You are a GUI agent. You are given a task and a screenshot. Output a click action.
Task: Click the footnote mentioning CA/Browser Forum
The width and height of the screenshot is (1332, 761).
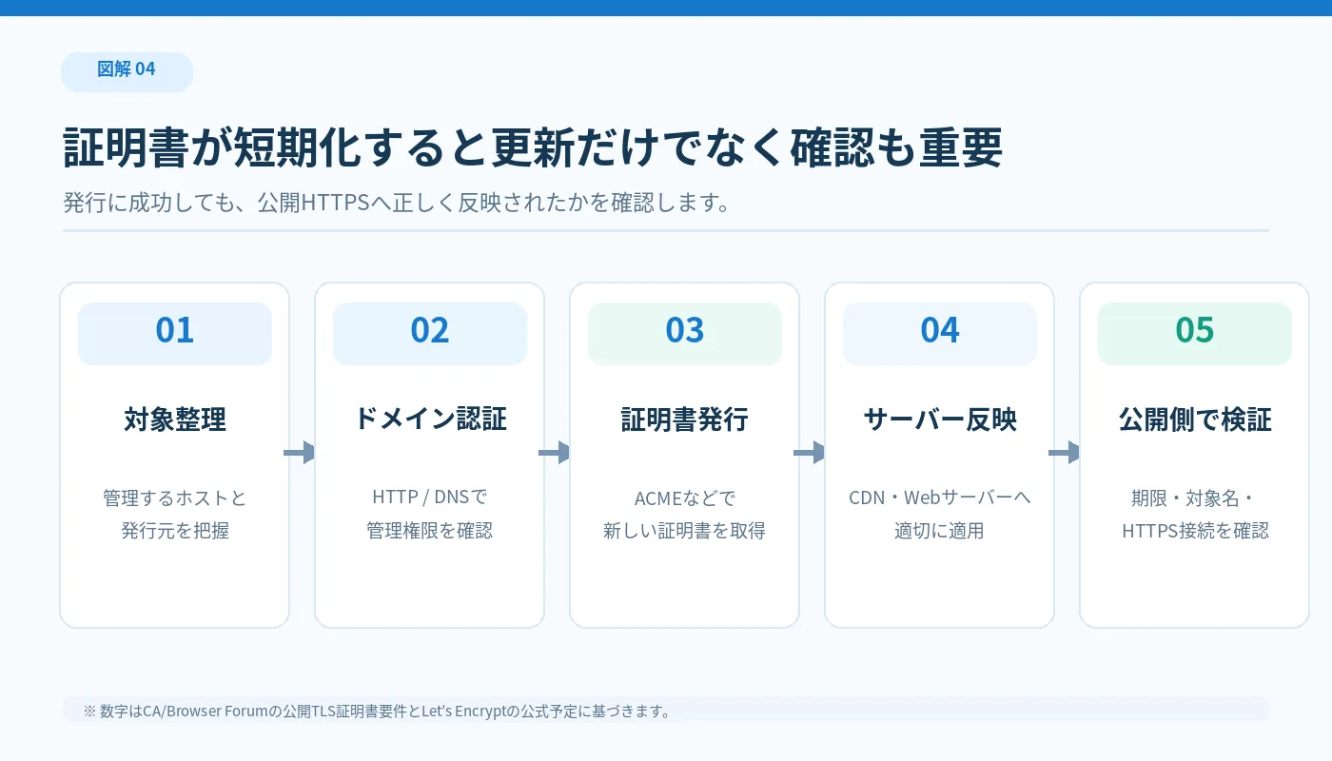(x=377, y=711)
